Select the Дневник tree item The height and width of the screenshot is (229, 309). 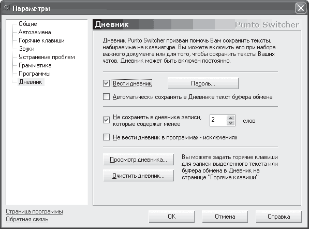31,82
